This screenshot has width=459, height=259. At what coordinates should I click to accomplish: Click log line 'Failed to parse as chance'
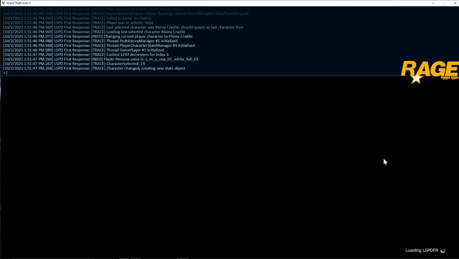click(77, 18)
